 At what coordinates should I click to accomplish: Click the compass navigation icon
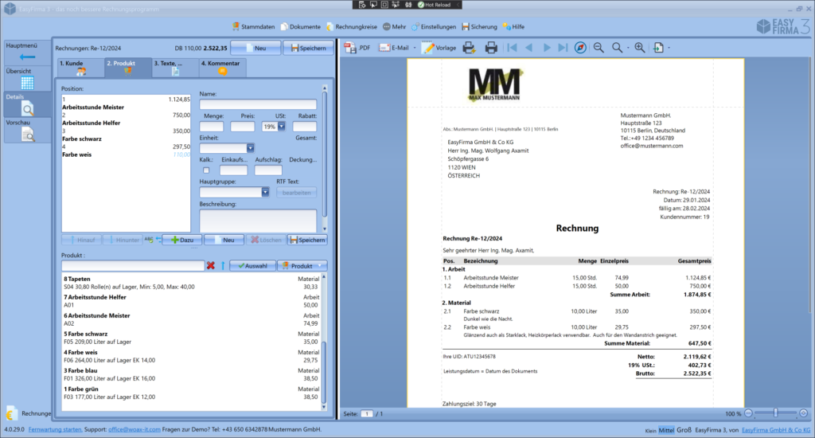(580, 48)
